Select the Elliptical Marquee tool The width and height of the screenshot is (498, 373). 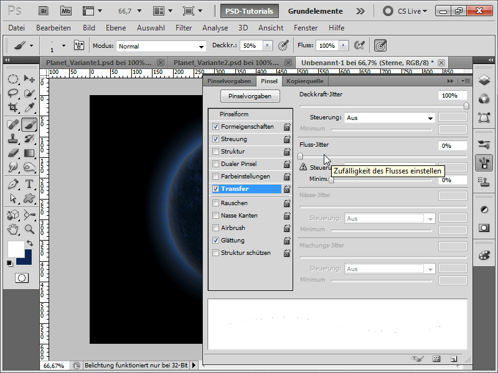coord(13,79)
